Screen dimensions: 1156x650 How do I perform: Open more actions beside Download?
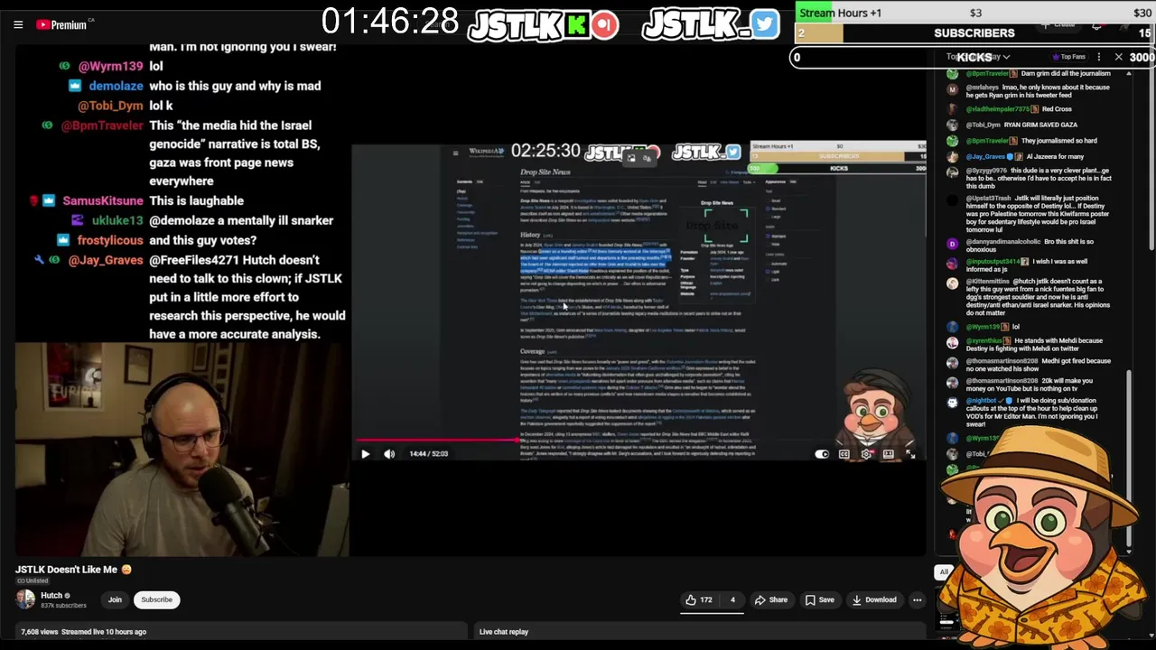click(917, 599)
